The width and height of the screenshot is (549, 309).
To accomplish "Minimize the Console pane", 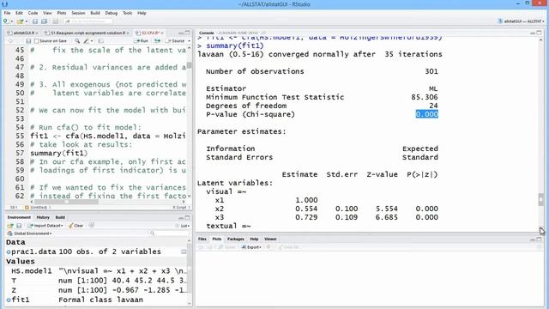I will (533, 33).
